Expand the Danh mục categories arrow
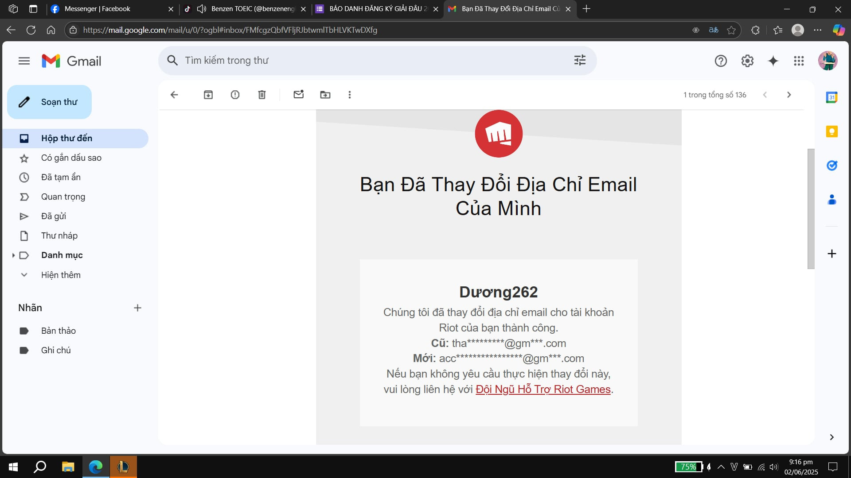The image size is (851, 478). pyautogui.click(x=13, y=255)
